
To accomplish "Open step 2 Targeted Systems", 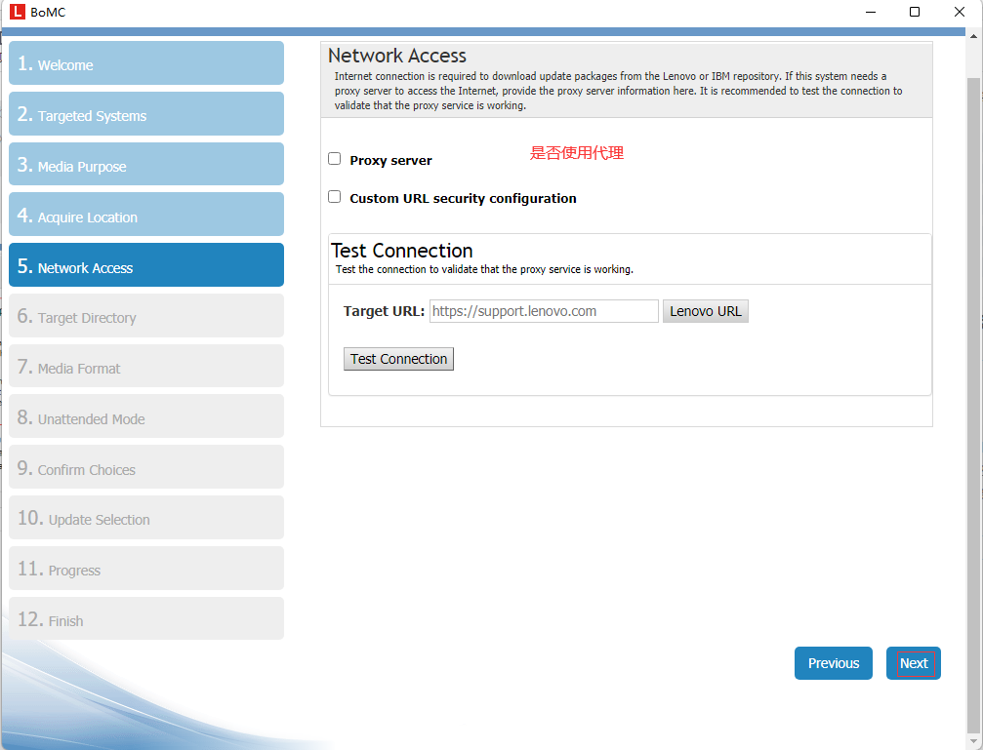I will 146,114.
